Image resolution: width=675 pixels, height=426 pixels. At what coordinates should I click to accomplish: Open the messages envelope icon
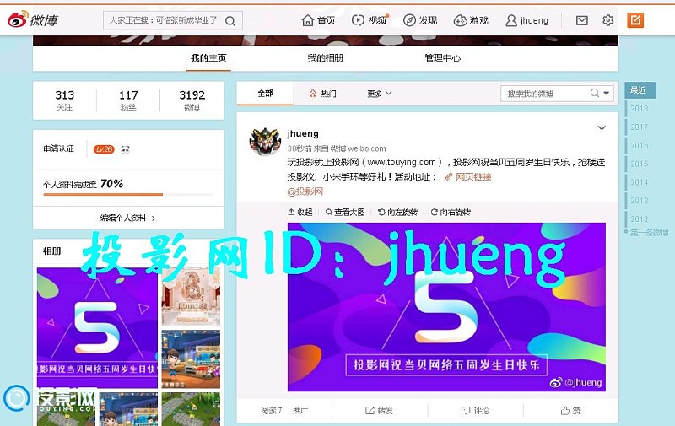pyautogui.click(x=582, y=20)
